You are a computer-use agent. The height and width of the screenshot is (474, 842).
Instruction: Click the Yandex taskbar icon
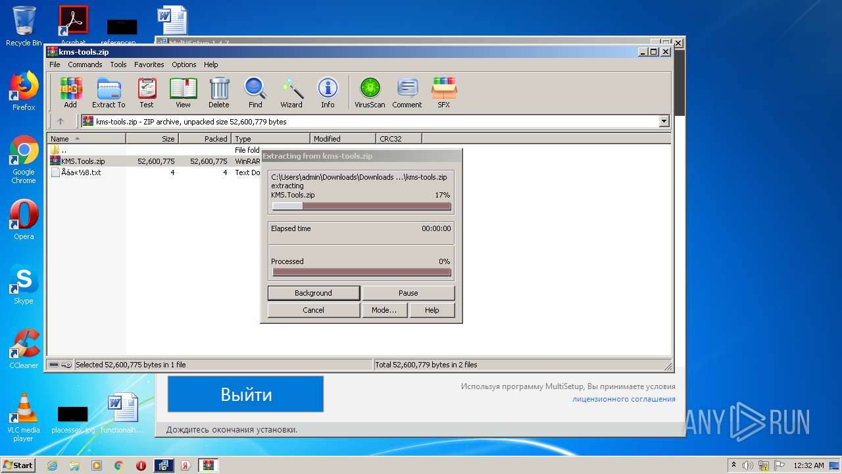pyautogui.click(x=186, y=465)
